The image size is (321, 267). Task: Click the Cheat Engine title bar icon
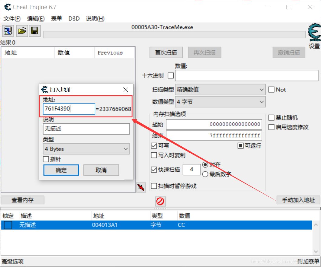tap(7, 7)
